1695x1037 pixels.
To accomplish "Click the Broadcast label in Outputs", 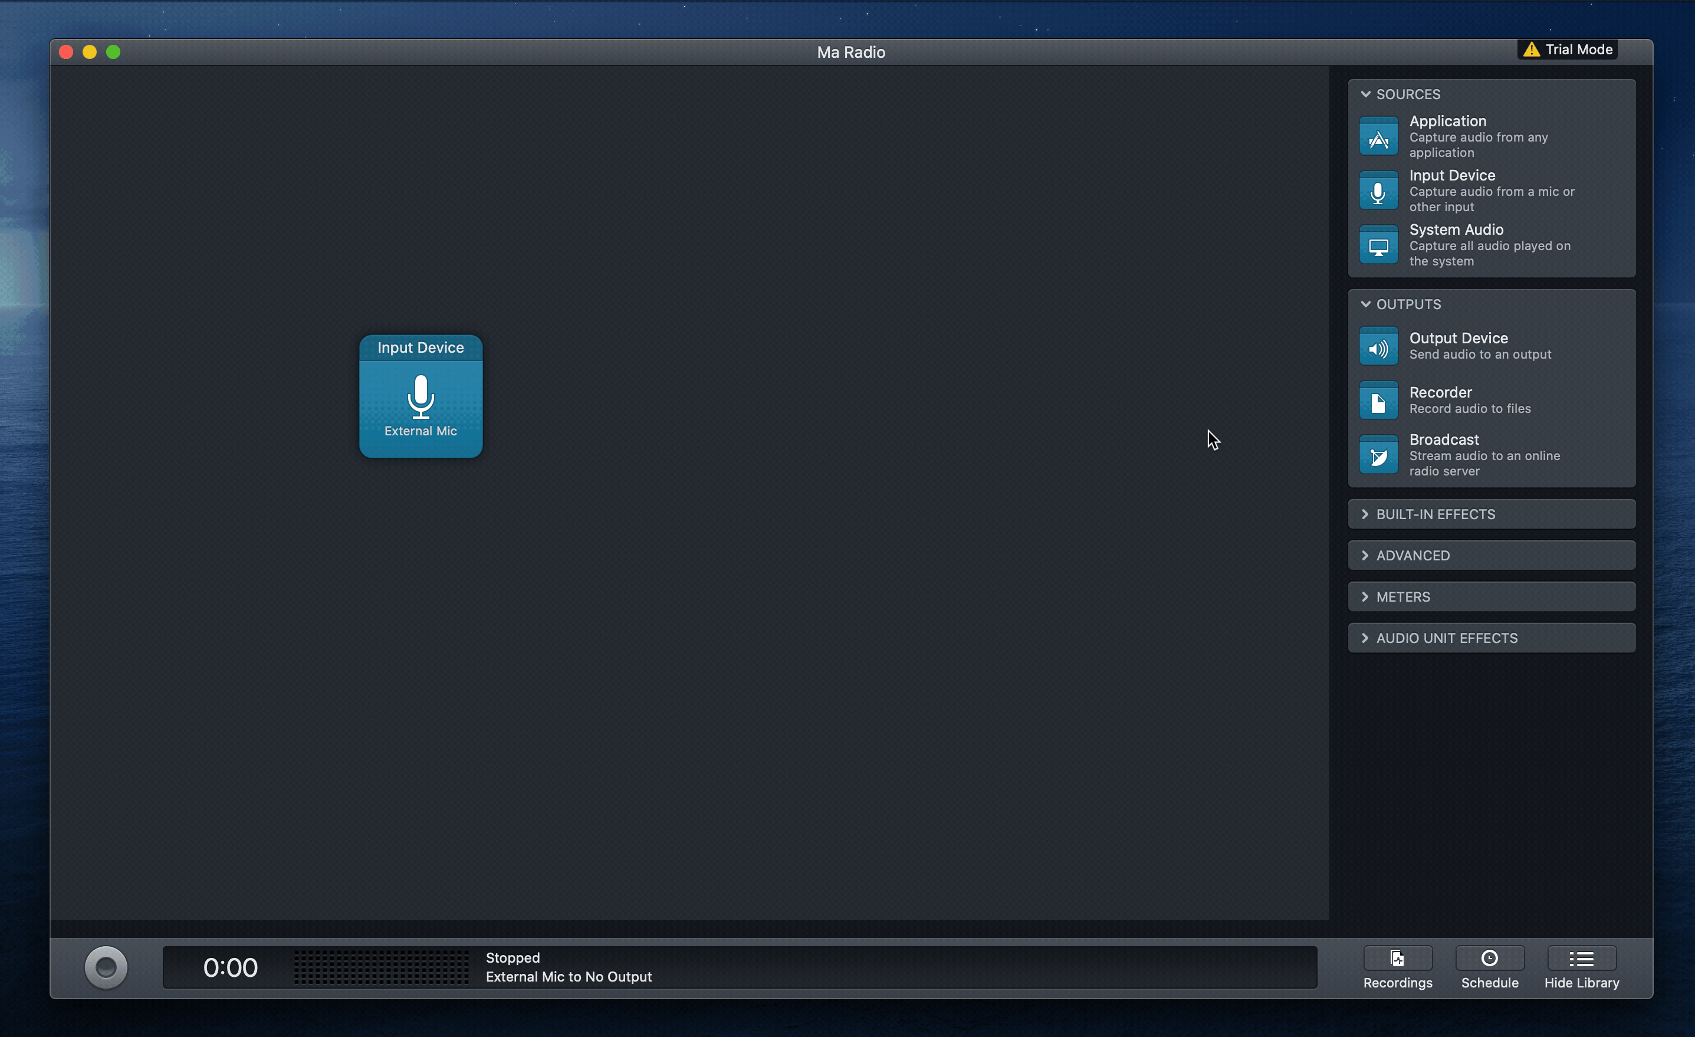I will (1443, 439).
